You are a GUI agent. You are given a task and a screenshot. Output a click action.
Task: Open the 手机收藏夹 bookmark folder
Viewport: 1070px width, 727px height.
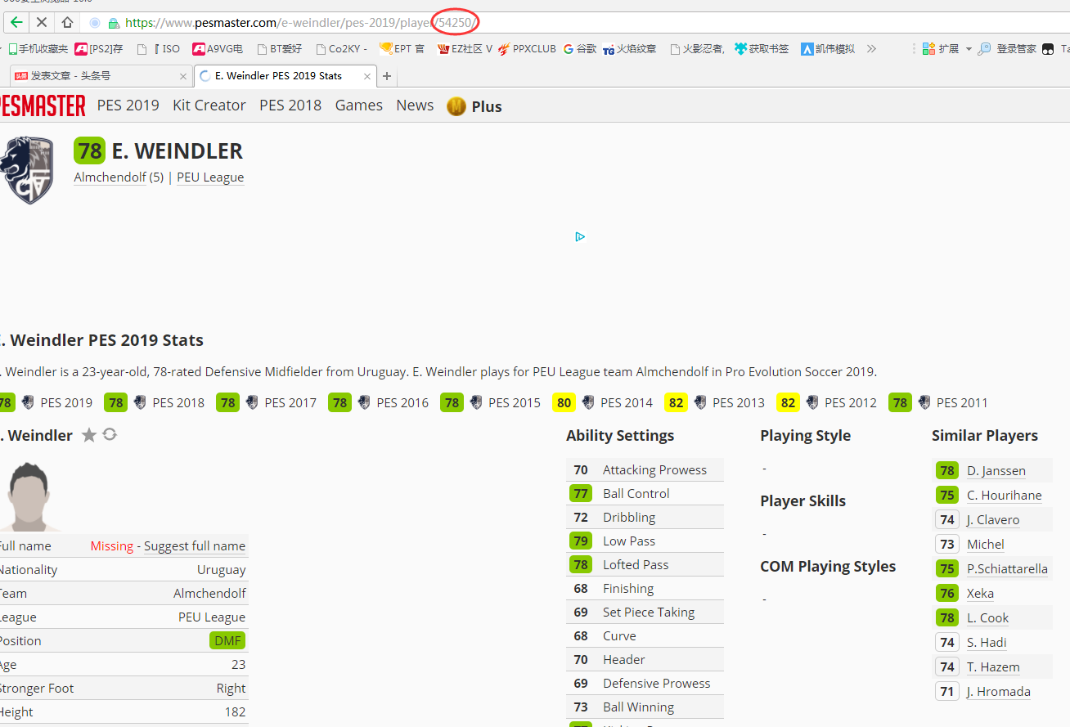pos(38,49)
